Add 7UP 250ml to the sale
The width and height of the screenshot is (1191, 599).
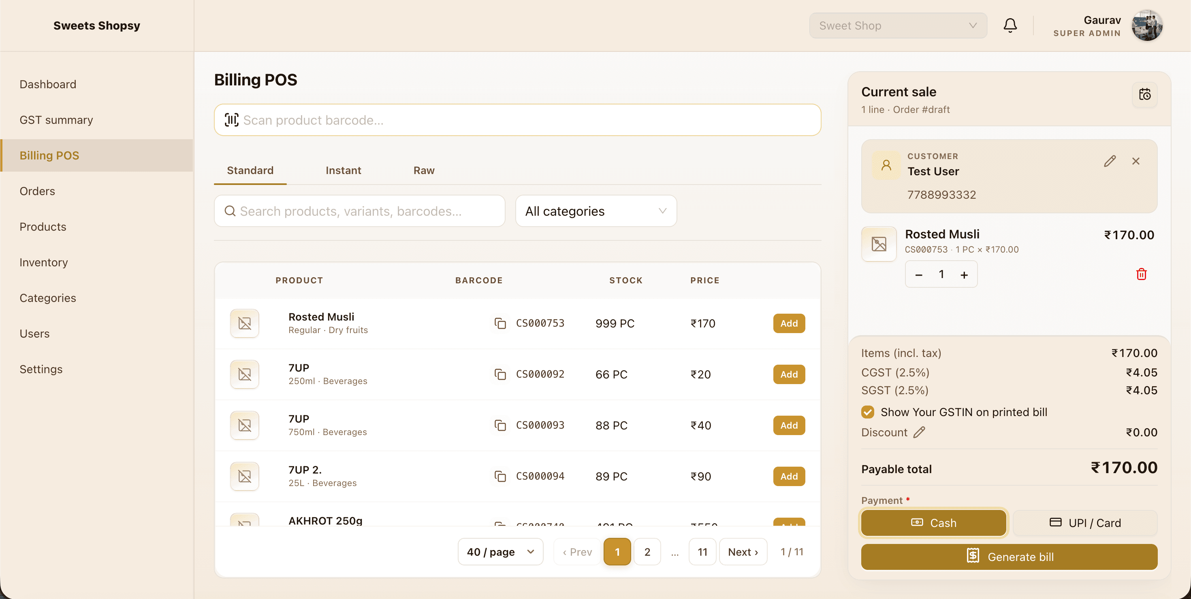pyautogui.click(x=789, y=374)
